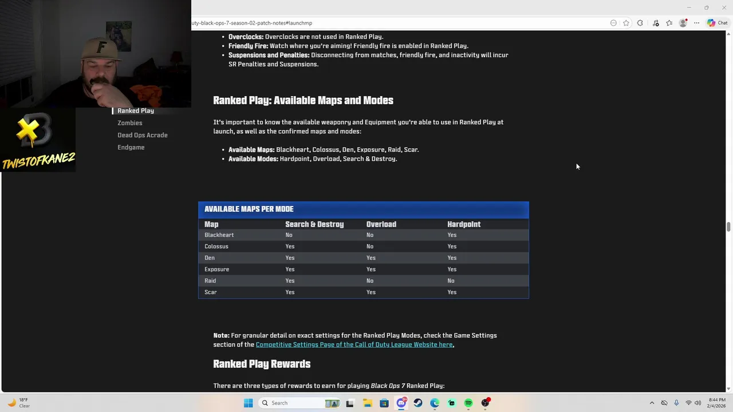Click the Hardpoint column header
The width and height of the screenshot is (733, 412).
pos(464,224)
